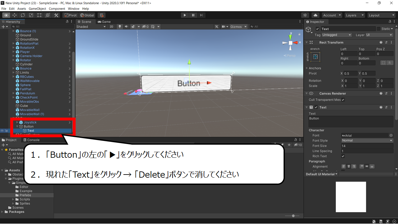The width and height of the screenshot is (398, 224).
Task: Lock the Hierarchy panel
Action: 67,22
